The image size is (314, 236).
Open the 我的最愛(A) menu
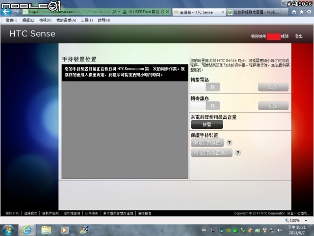click(66, 20)
